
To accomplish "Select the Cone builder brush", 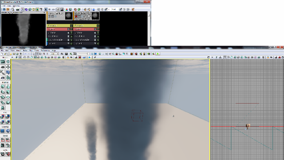I will (8, 87).
